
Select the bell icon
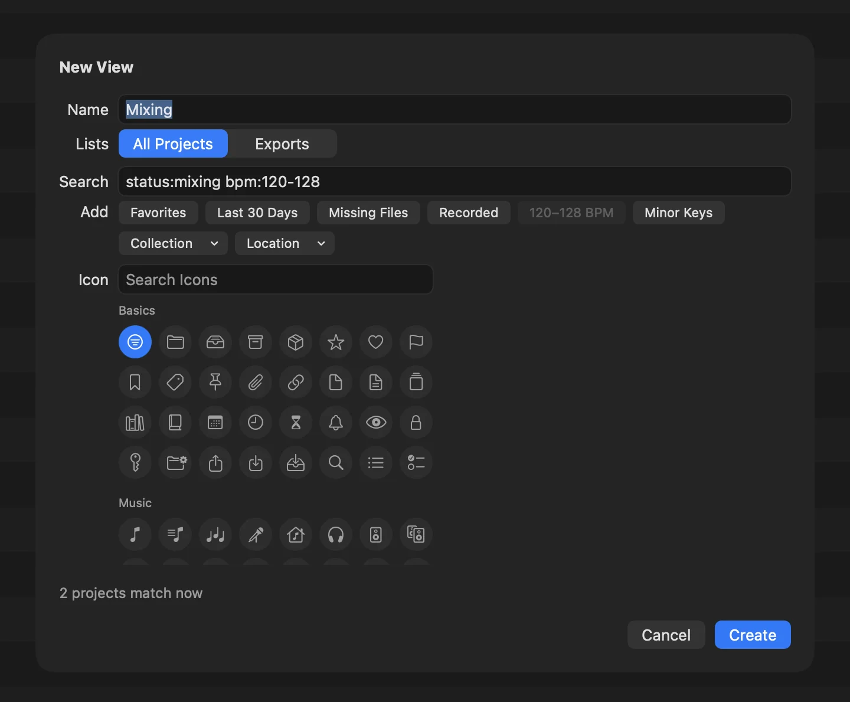click(336, 422)
